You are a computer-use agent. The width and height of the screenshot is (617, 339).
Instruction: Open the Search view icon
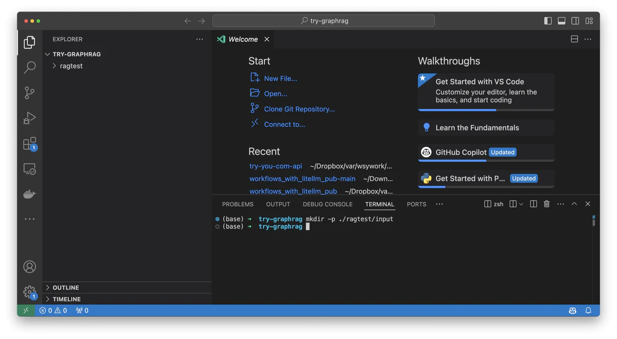click(x=30, y=67)
